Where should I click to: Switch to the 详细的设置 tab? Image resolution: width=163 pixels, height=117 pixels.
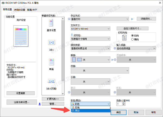pos(20,10)
